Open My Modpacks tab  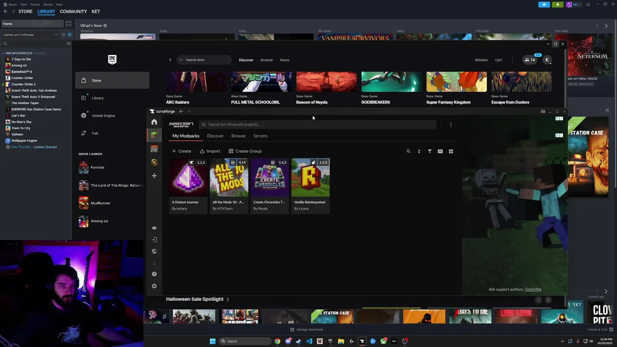click(186, 136)
